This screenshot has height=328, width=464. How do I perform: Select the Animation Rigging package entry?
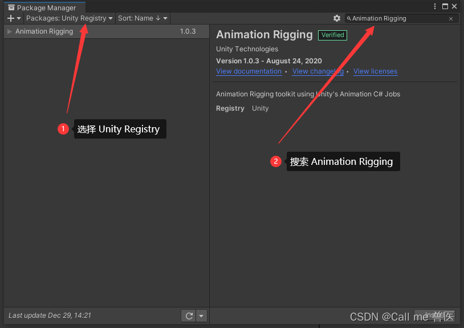coord(107,31)
